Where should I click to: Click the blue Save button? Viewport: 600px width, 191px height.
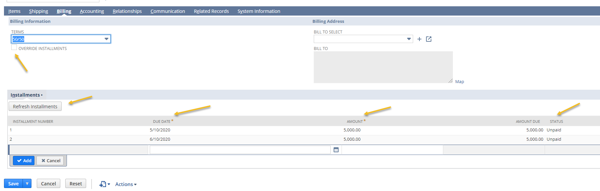(x=13, y=184)
